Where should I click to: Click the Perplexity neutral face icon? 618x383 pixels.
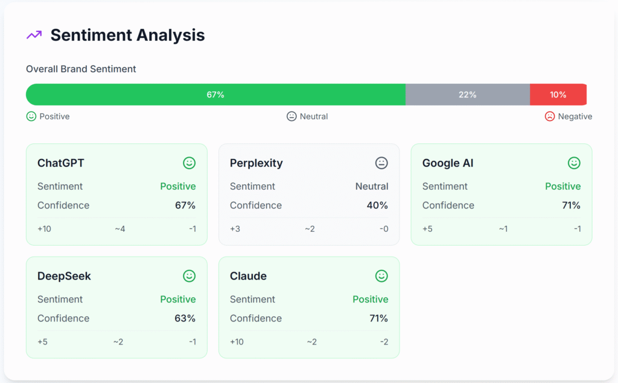381,163
